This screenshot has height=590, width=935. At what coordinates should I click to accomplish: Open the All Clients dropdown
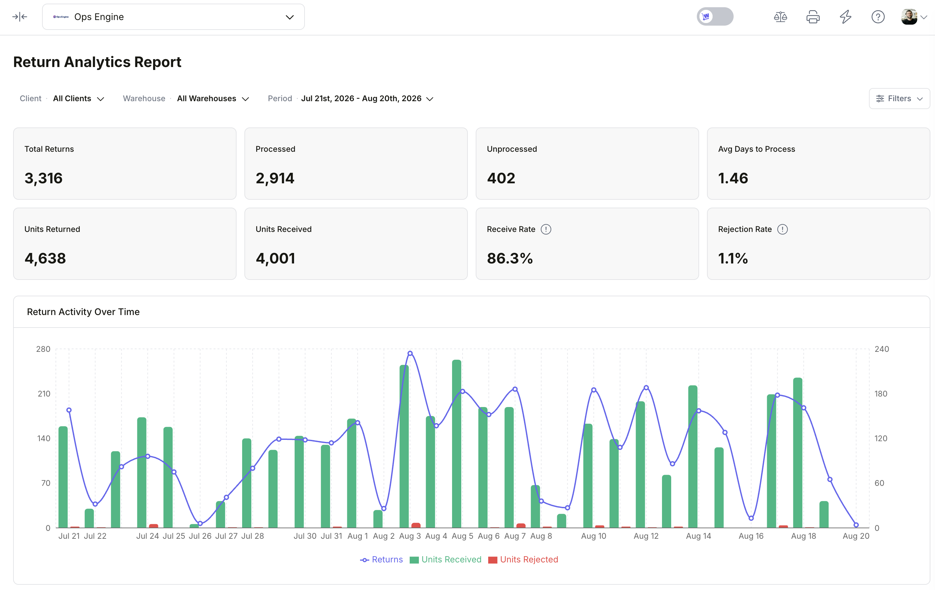coord(79,99)
